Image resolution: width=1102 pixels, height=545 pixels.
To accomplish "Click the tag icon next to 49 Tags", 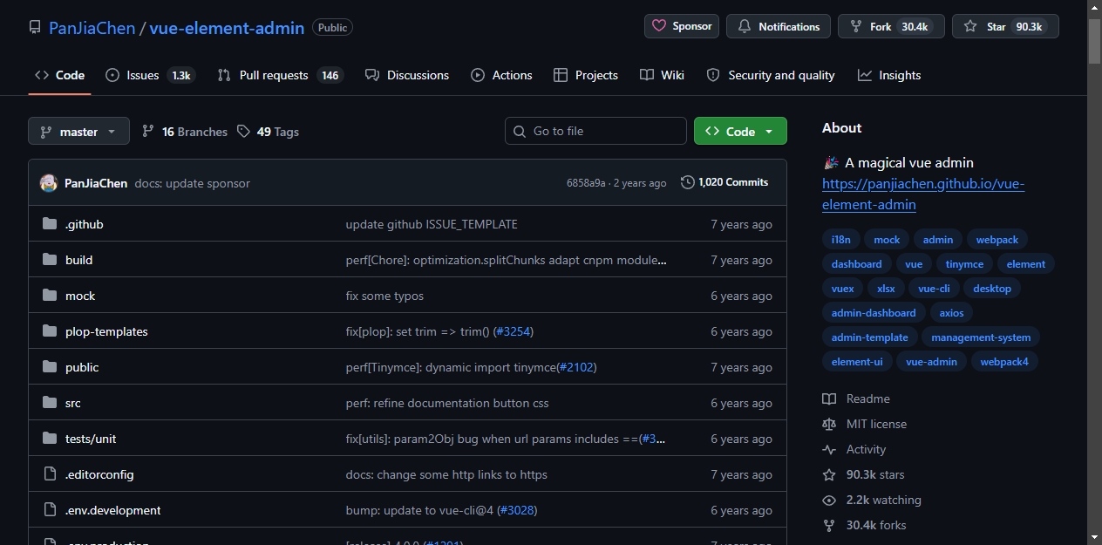I will point(243,132).
